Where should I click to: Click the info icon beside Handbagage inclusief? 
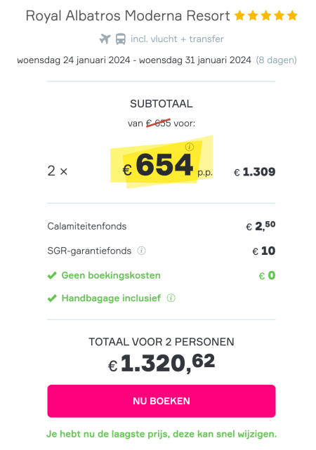(x=171, y=298)
